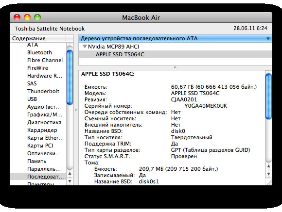This screenshot has width=282, height=212.
Task: Choose Fibre Channel in the sidebar
Action: pyautogui.click(x=45, y=60)
